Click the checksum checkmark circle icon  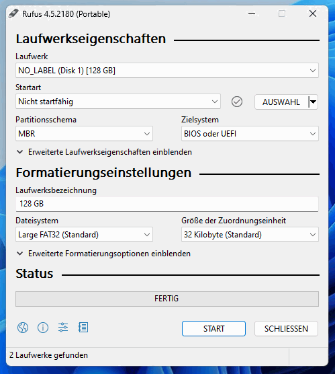237,102
